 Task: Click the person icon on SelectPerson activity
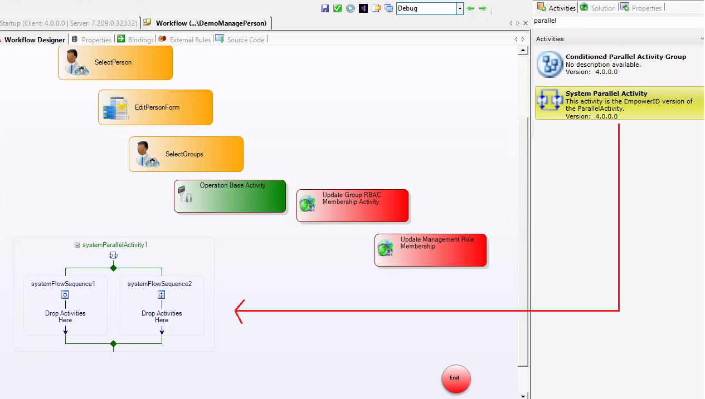(x=76, y=62)
